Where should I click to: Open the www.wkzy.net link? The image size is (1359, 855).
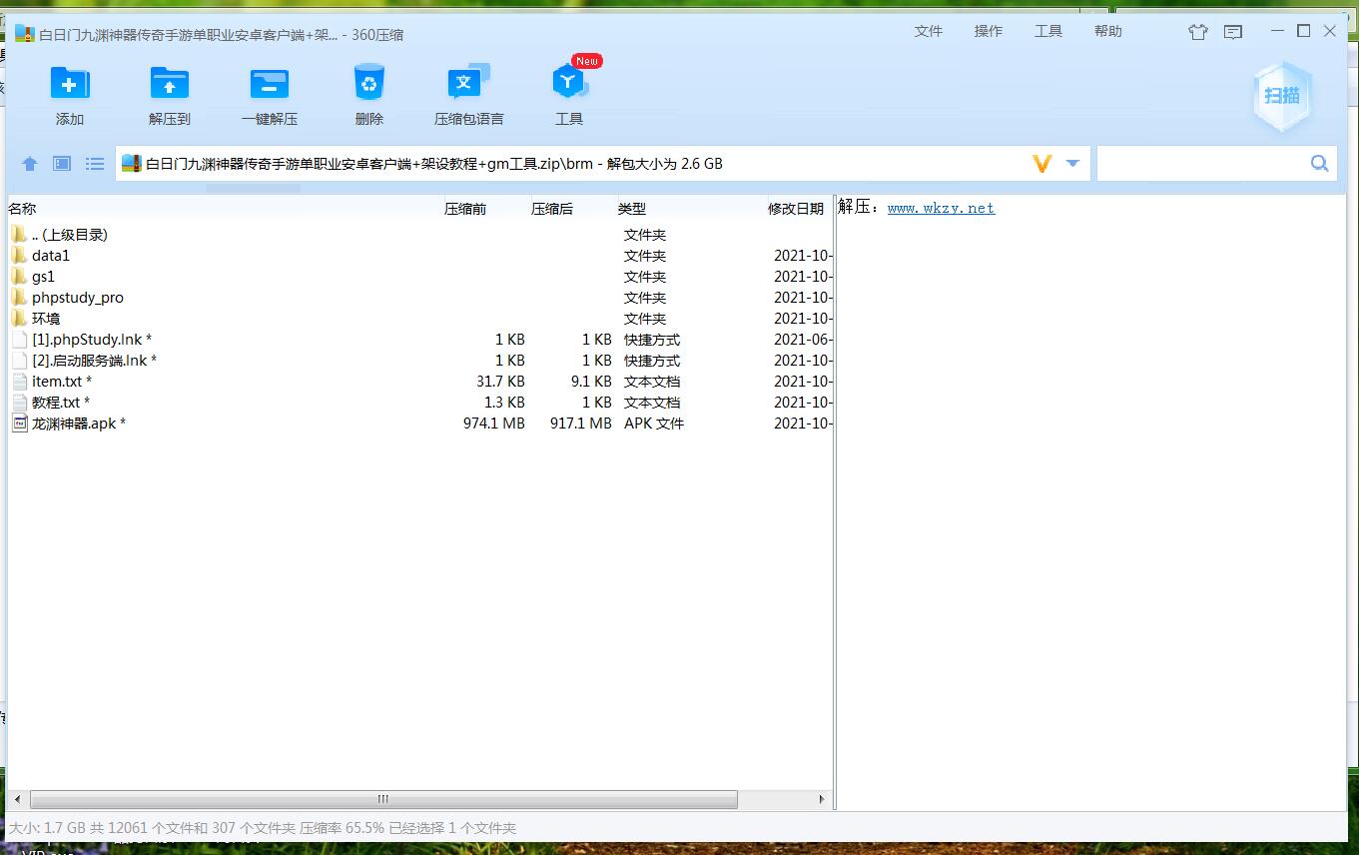(x=941, y=208)
